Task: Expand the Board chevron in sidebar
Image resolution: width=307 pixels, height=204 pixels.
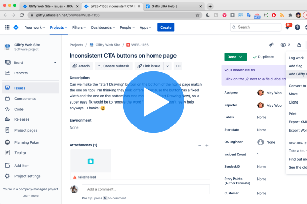Action: click(55, 62)
